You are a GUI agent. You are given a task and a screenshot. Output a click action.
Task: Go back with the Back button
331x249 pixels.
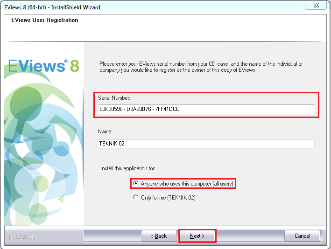[x=159, y=236]
